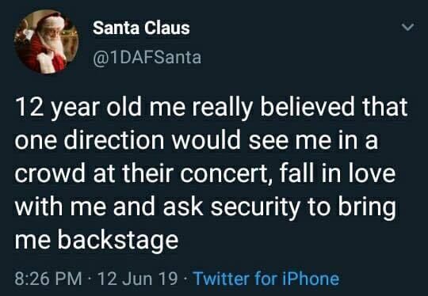Click Santa's red hat in avatar

pos(52,21)
